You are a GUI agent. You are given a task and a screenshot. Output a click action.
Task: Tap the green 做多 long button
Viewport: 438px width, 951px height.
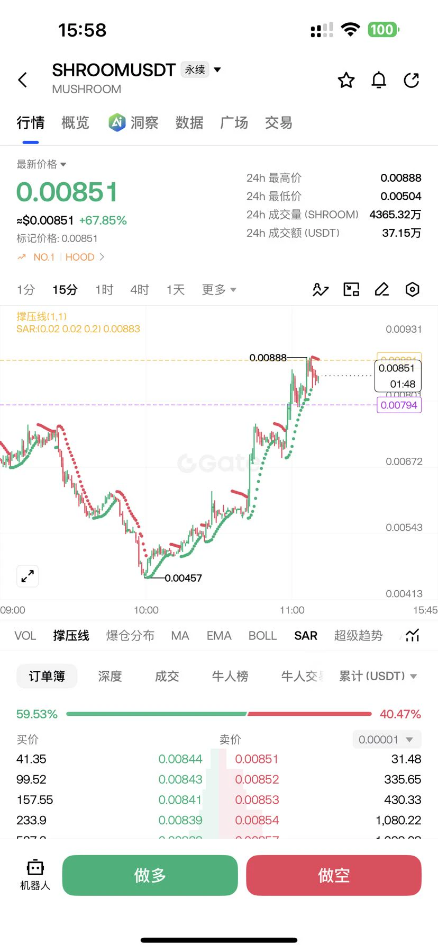[150, 875]
